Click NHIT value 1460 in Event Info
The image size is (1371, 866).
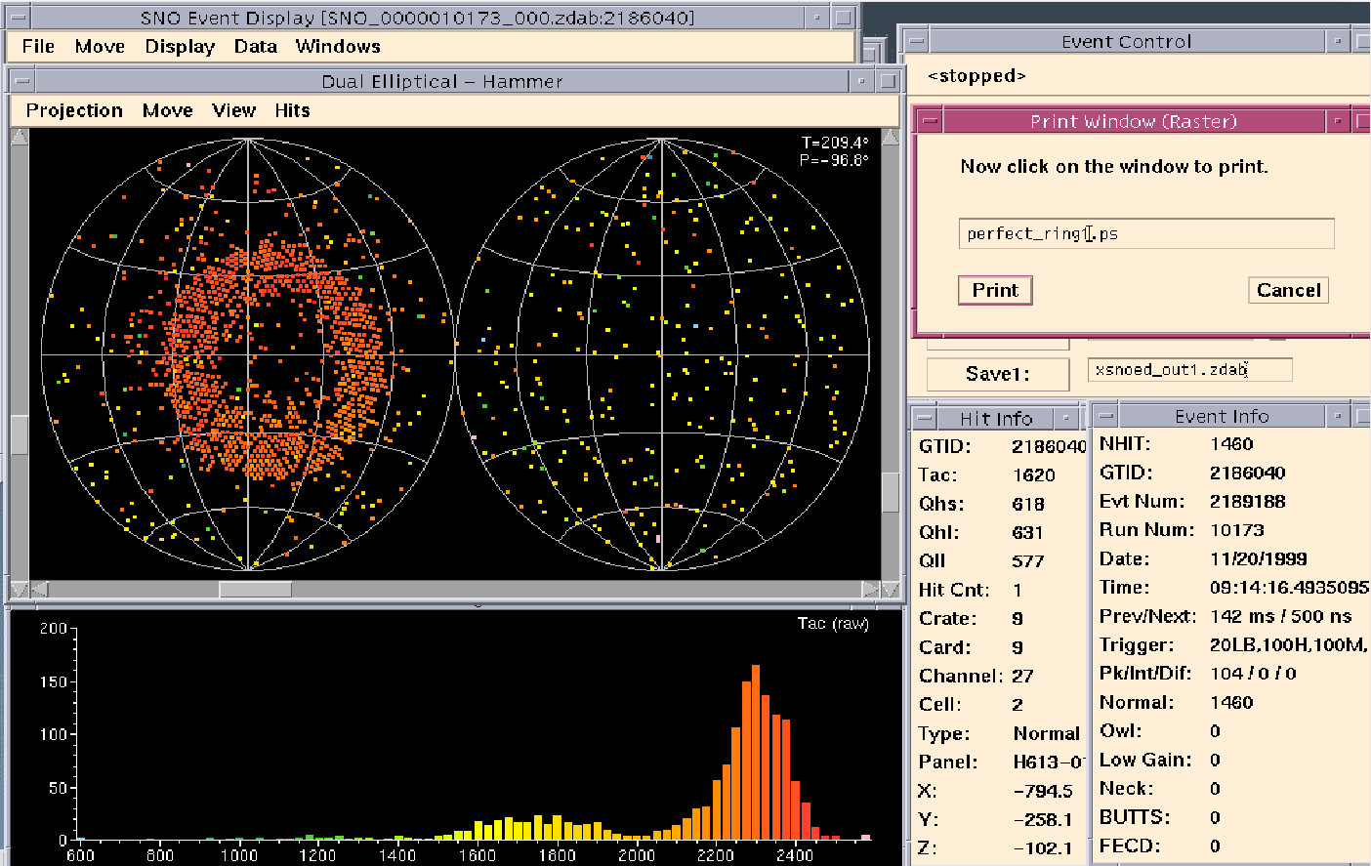point(1231,444)
